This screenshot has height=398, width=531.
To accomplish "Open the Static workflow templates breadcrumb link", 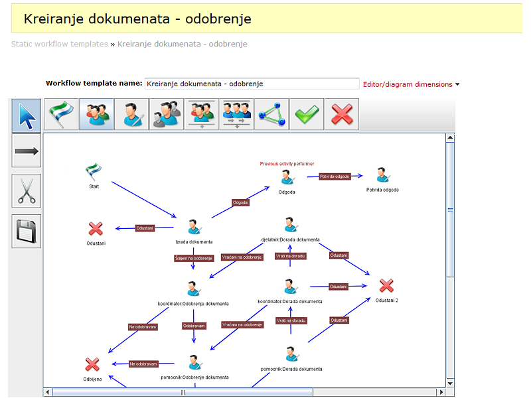I will pyautogui.click(x=60, y=44).
